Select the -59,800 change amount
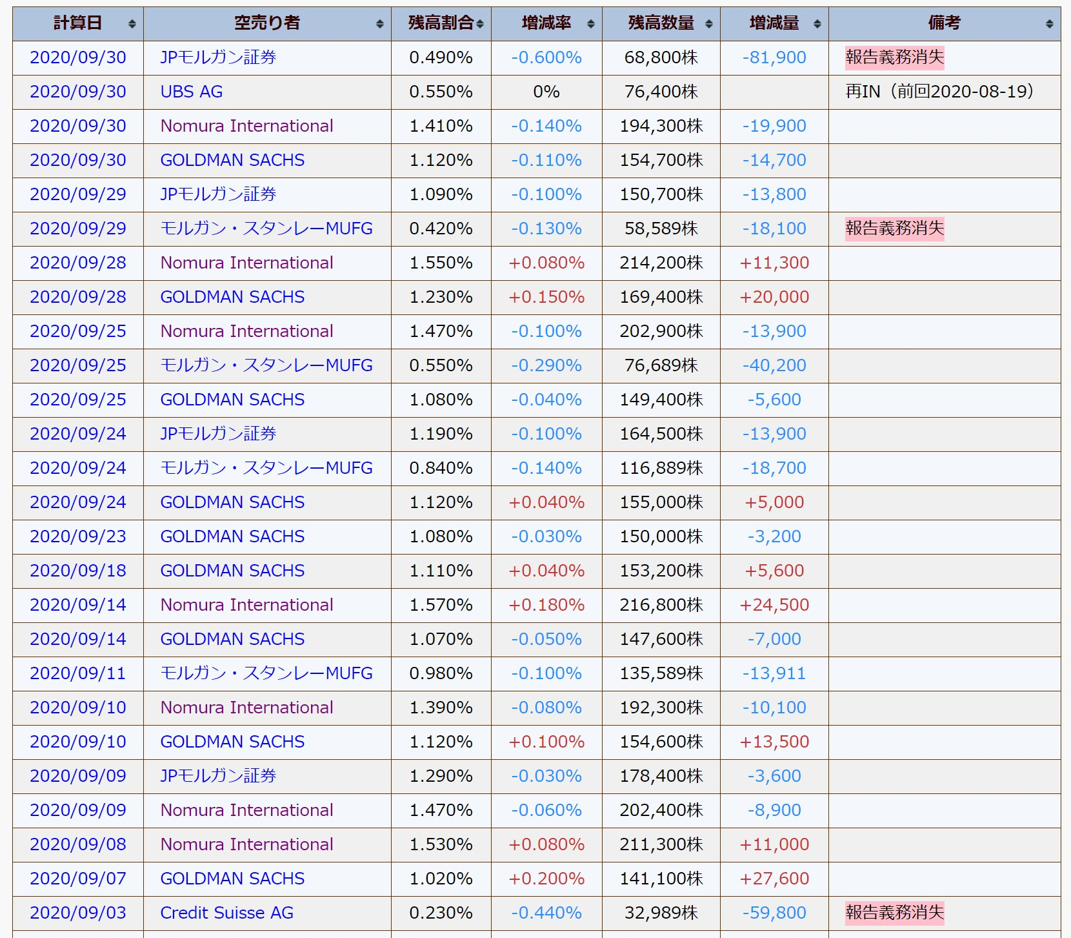The width and height of the screenshot is (1071, 938). [774, 913]
